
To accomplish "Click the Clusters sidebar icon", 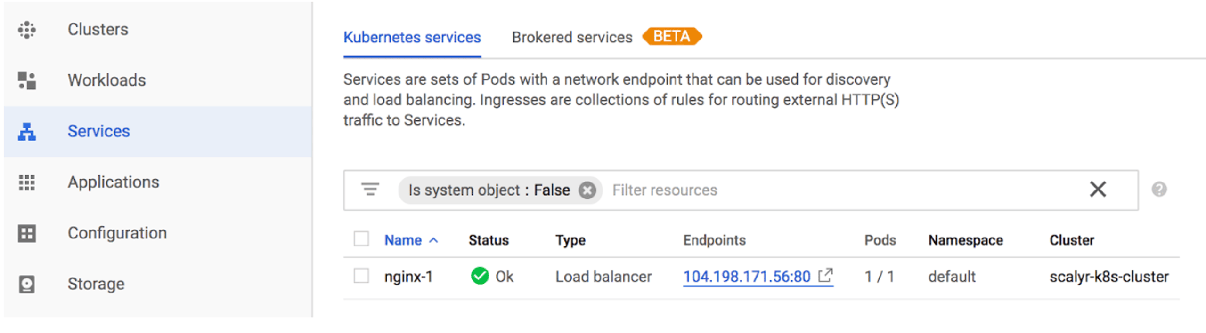I will click(x=27, y=30).
